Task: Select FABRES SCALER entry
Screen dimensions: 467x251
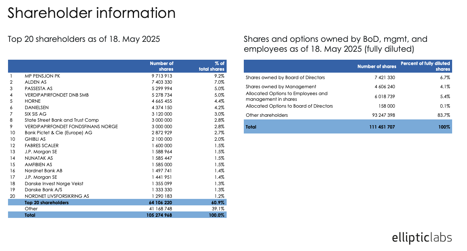Action: pos(42,146)
